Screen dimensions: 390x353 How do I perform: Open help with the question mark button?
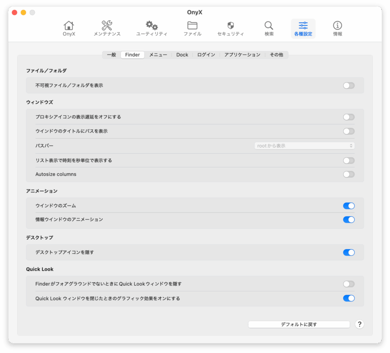click(359, 324)
